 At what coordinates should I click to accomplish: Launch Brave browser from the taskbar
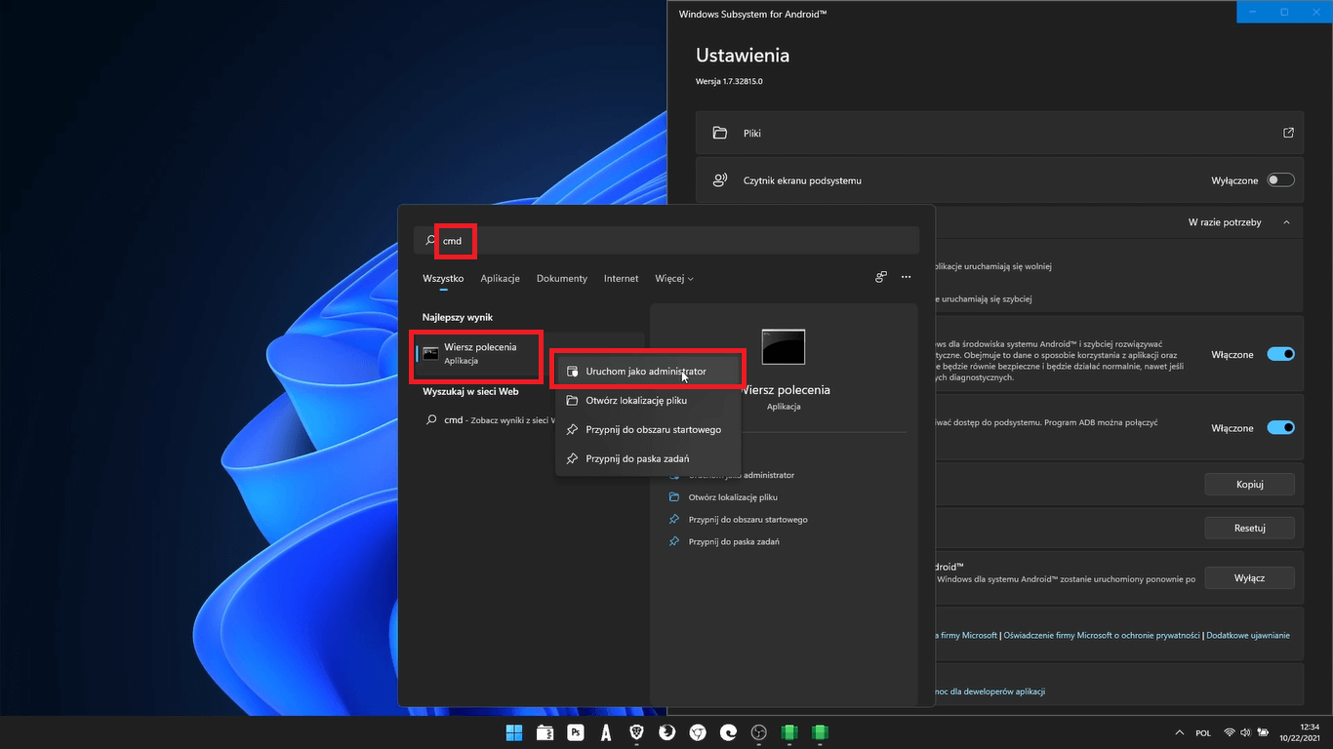coord(637,732)
